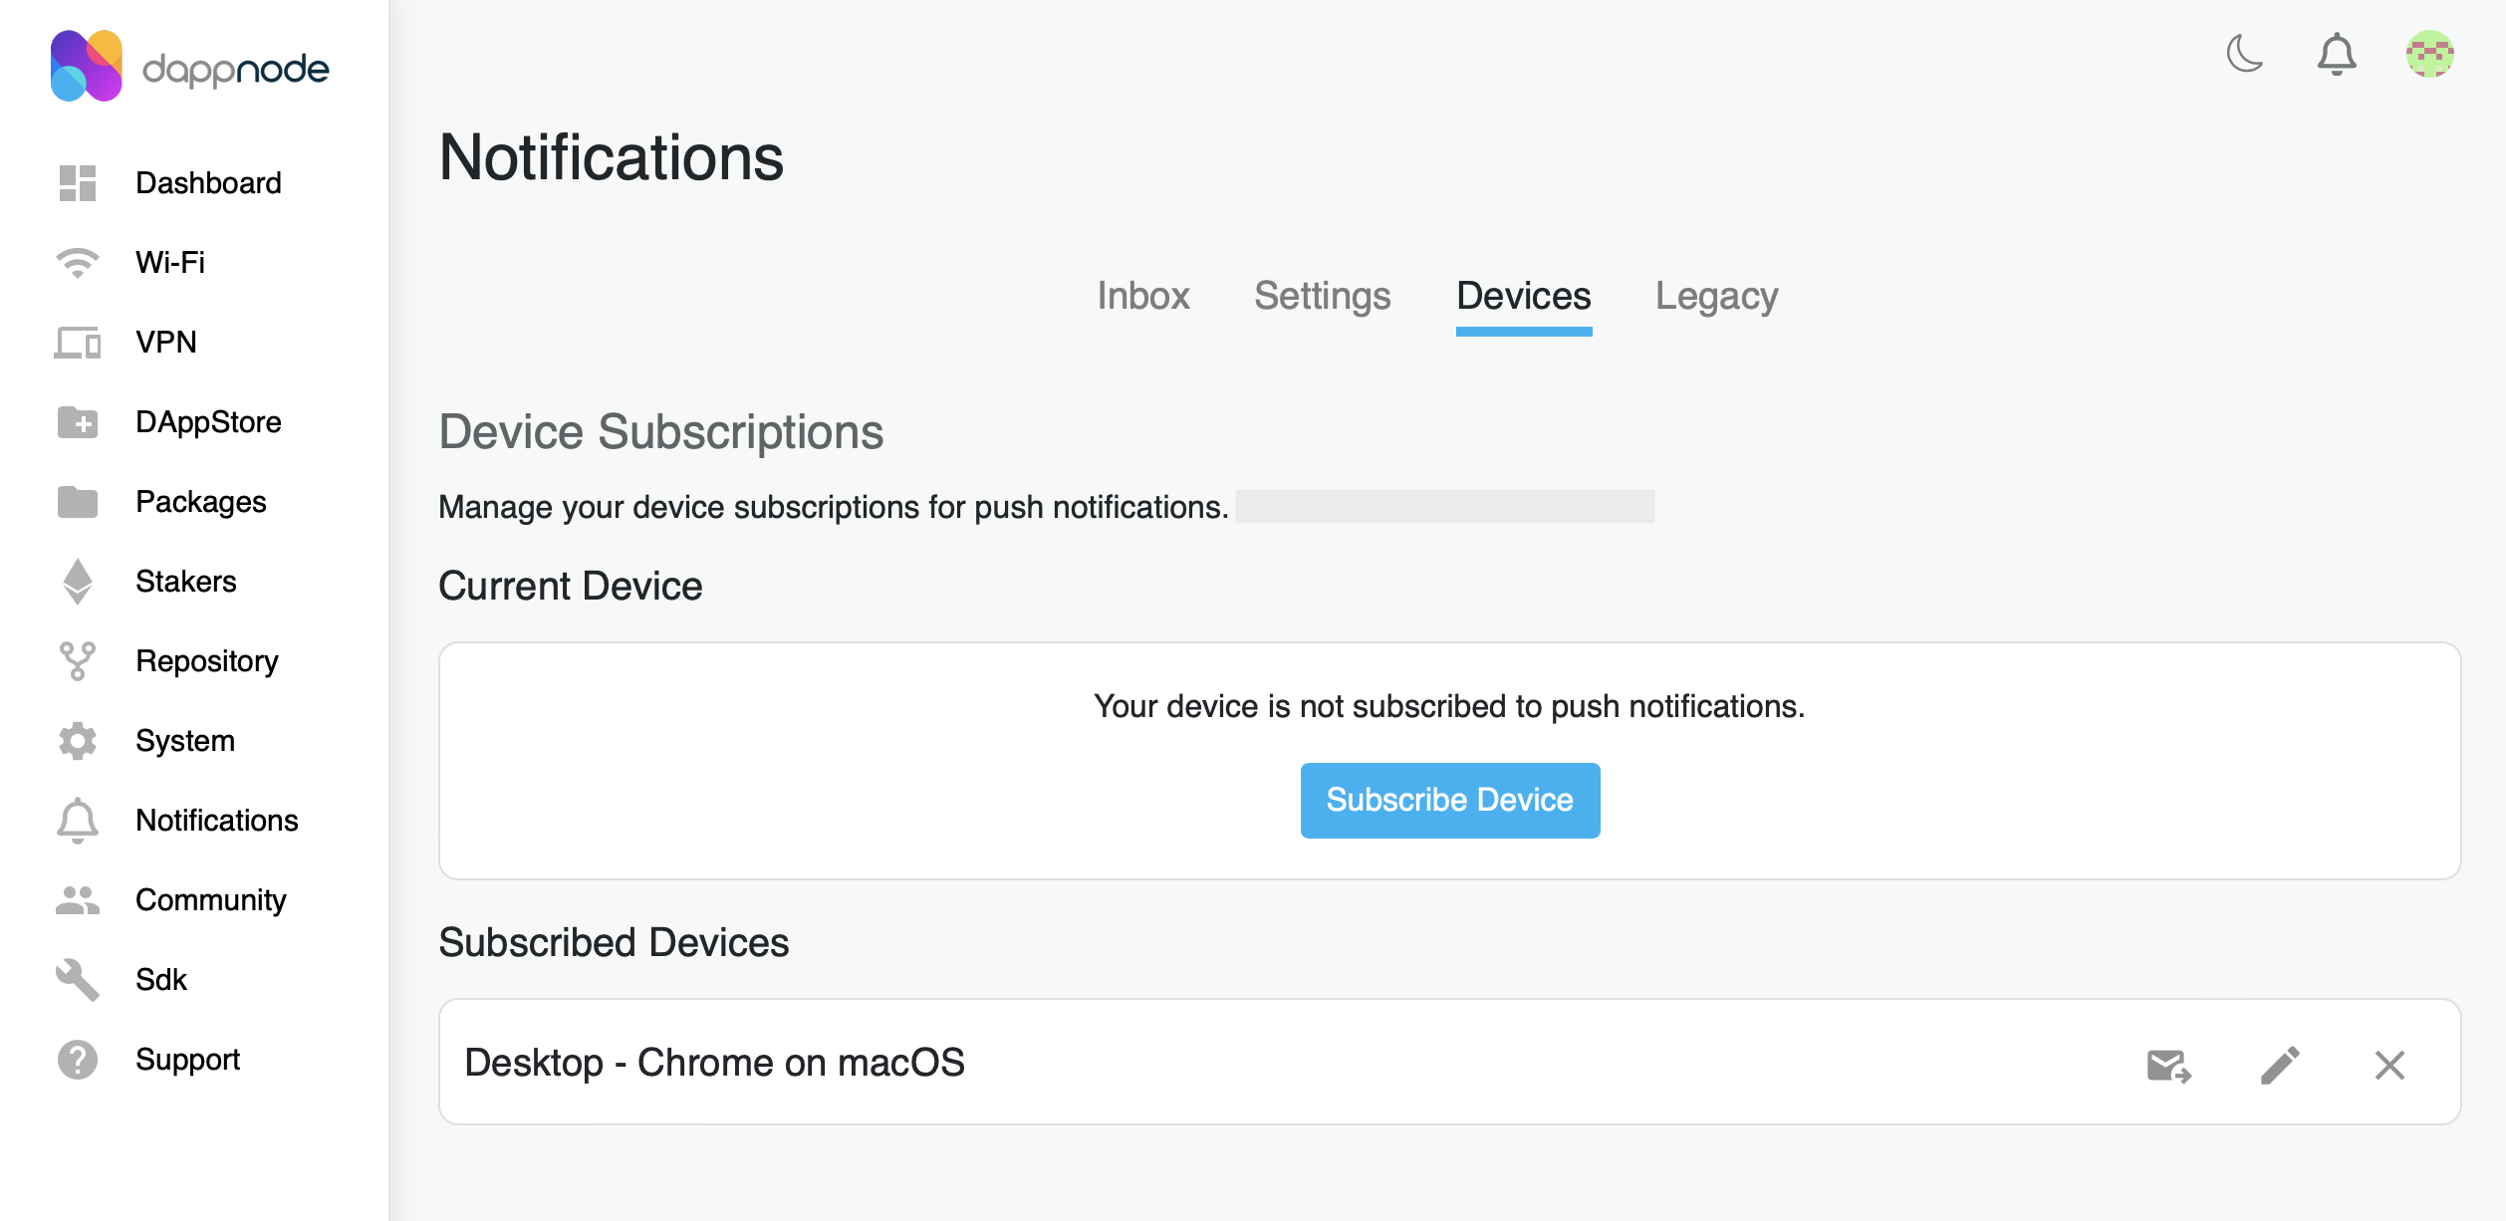
Task: Select the Wi-Fi sidebar icon
Action: click(x=78, y=262)
